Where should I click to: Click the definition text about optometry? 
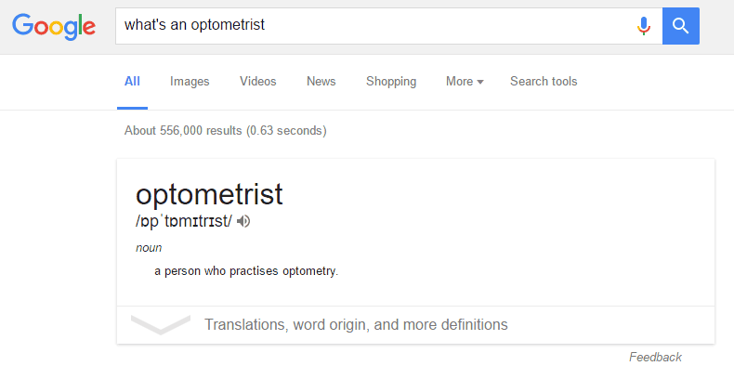coord(246,271)
